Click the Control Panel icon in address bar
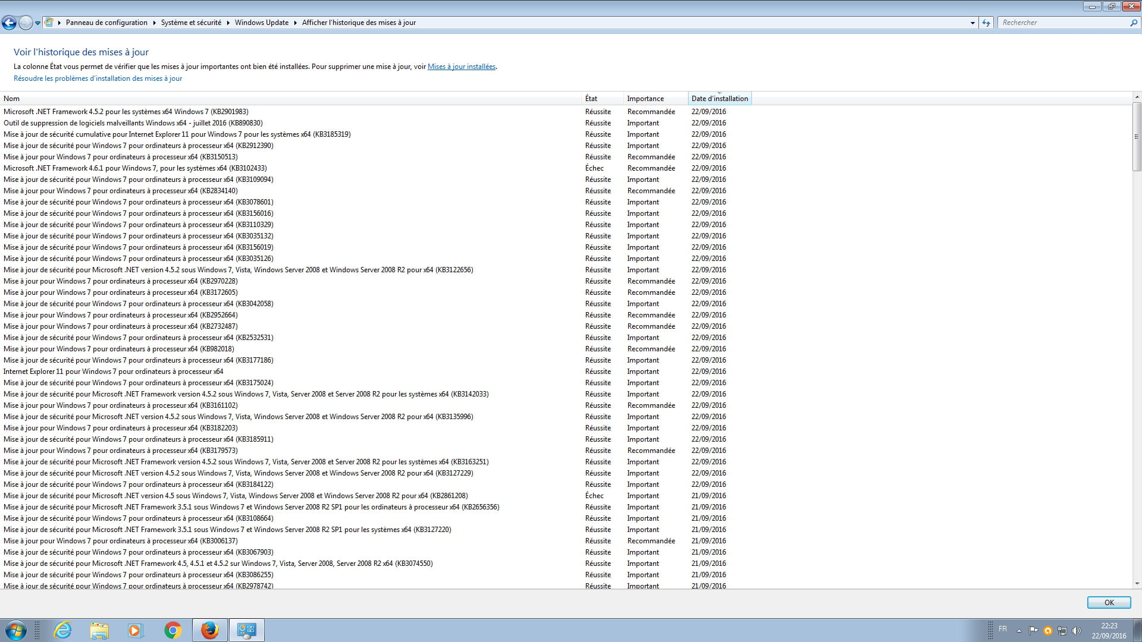 49,23
